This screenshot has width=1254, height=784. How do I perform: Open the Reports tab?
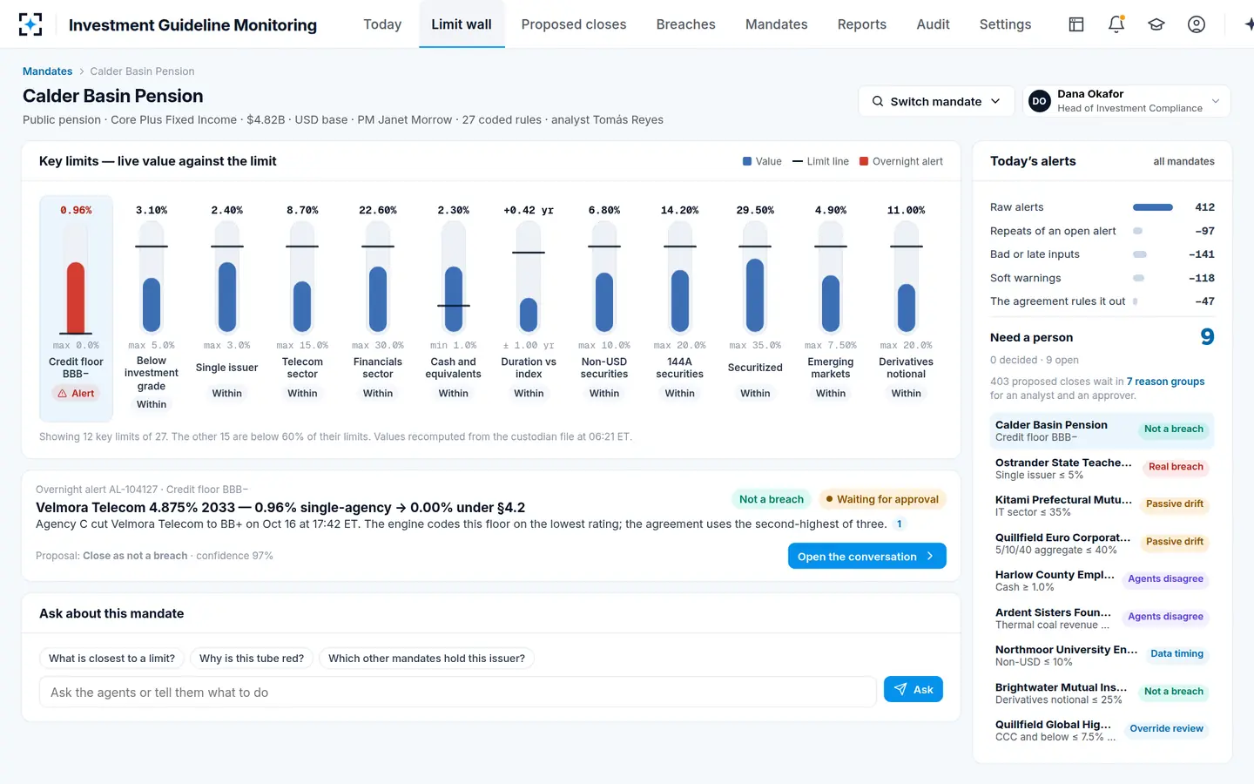[862, 24]
